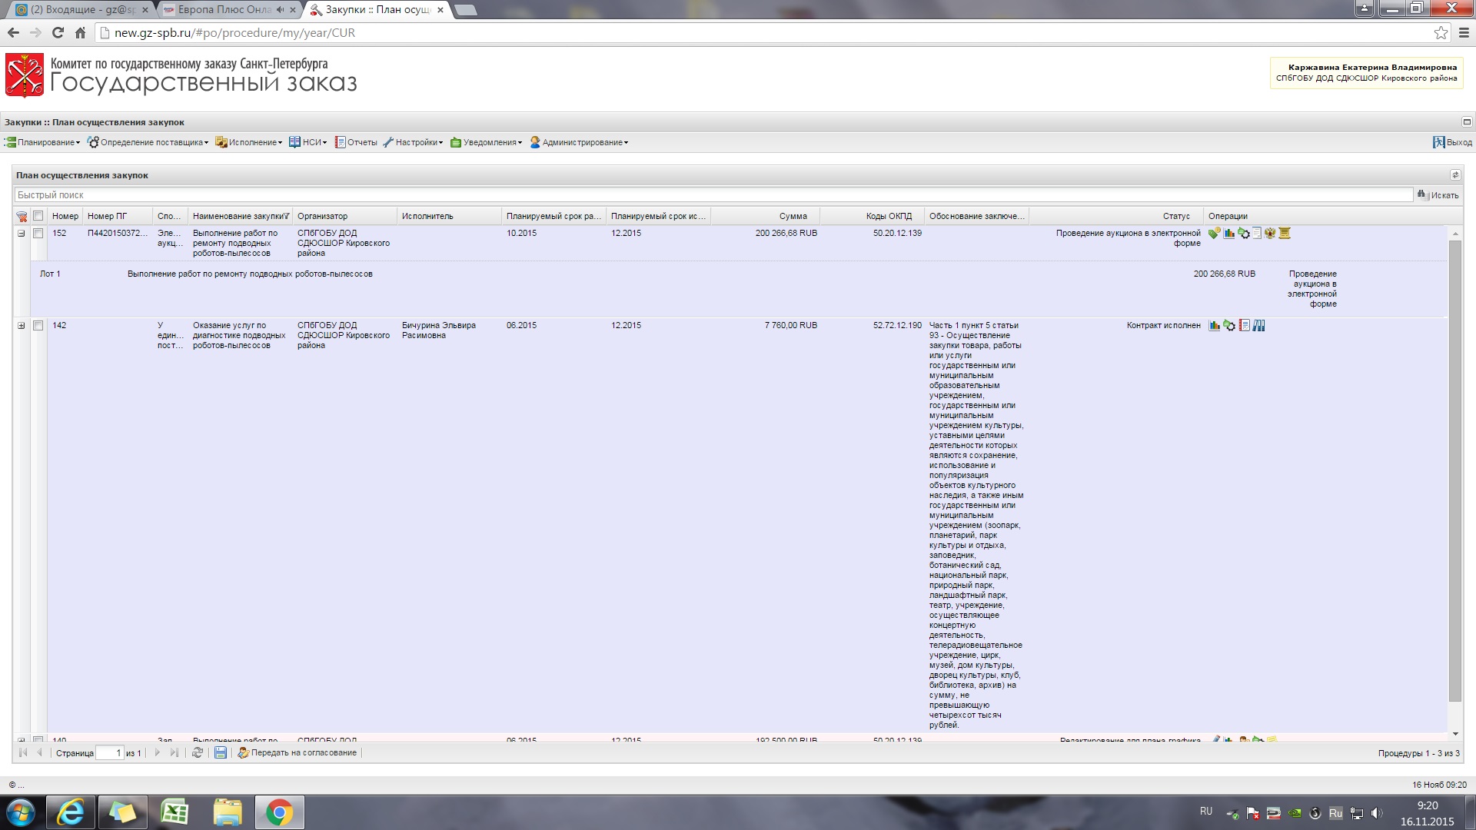Click the yellow scroll icon in row 152
The width and height of the screenshot is (1476, 830).
tap(1285, 234)
